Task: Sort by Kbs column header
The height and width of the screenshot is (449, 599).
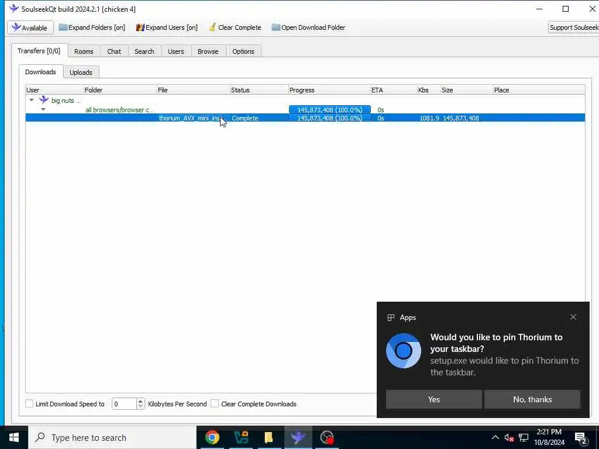Action: pyautogui.click(x=429, y=90)
